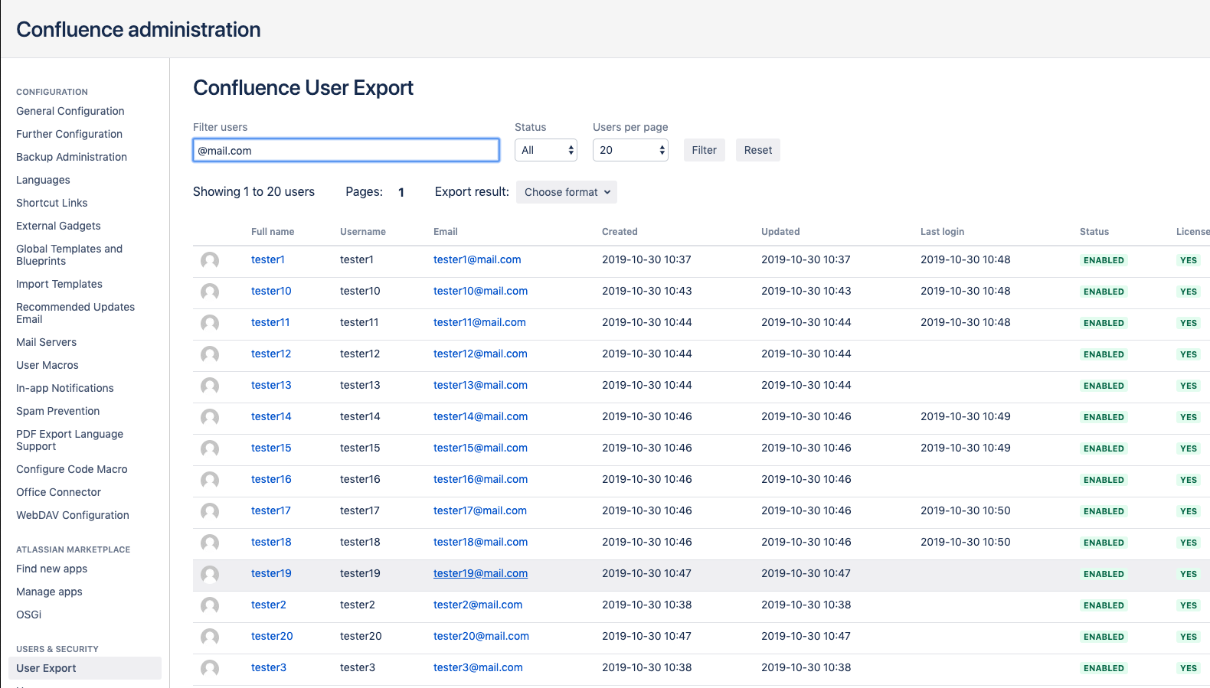Viewport: 1210px width, 688px height.
Task: Open the Choose format export dropdown
Action: point(567,192)
